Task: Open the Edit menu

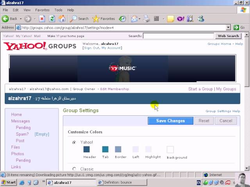Action: [x=16, y=10]
